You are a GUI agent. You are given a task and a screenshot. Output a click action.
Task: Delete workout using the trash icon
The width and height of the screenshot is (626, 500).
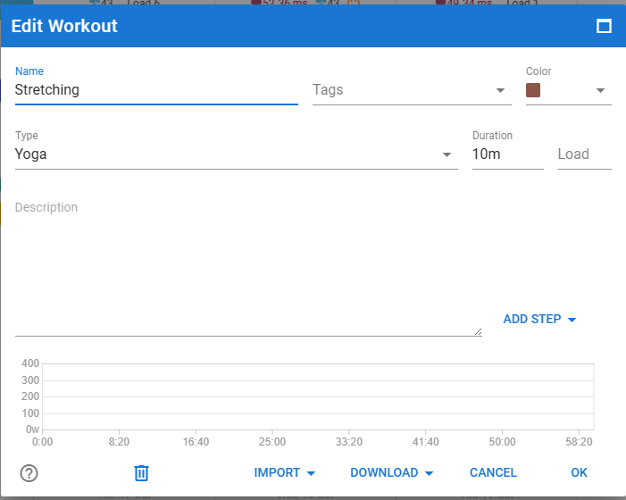click(x=141, y=473)
